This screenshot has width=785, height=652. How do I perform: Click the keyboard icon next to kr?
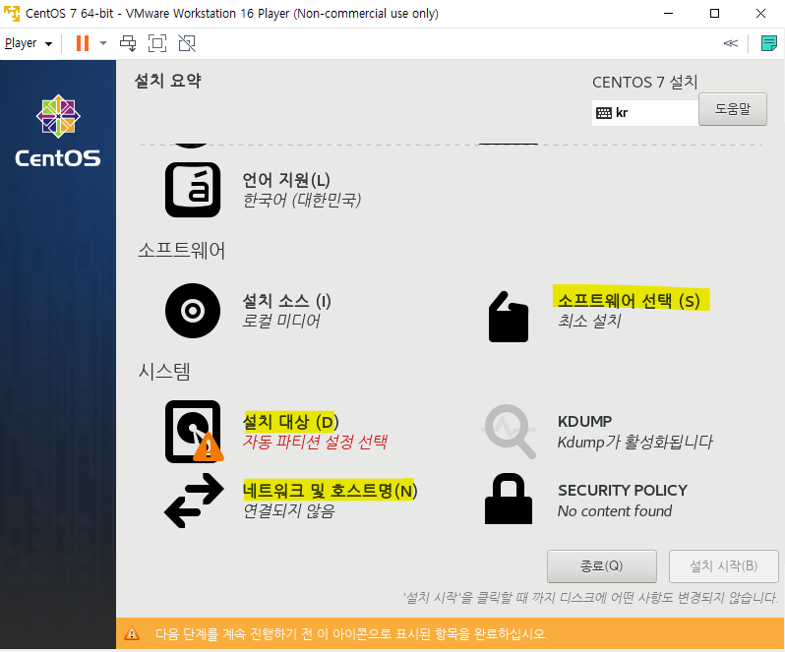tap(604, 113)
